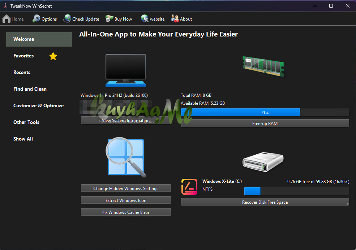Click the website cursor-globe icon
This screenshot has width=356, height=250.
point(145,19)
